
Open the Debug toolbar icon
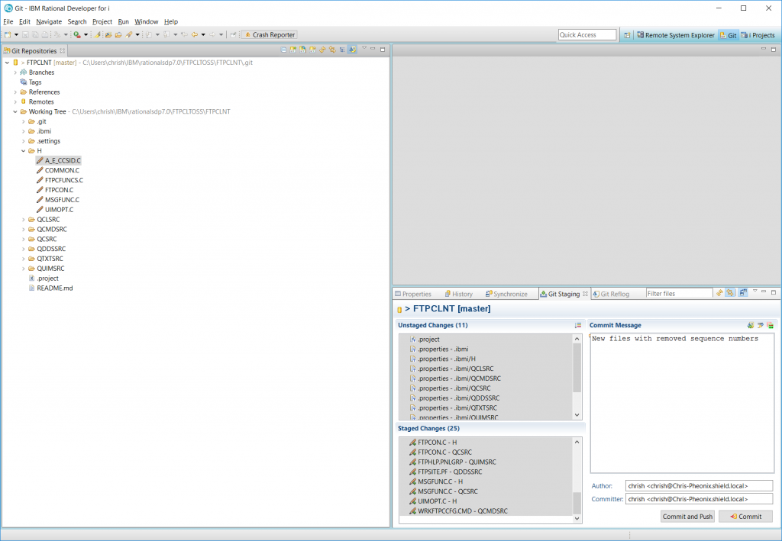75,34
